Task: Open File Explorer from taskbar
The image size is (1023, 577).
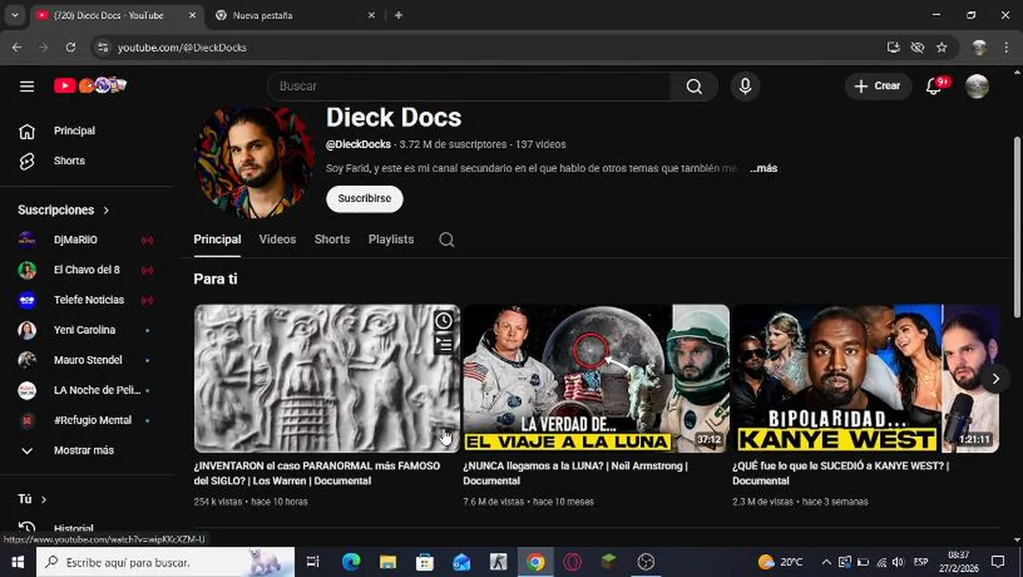Action: tap(388, 563)
